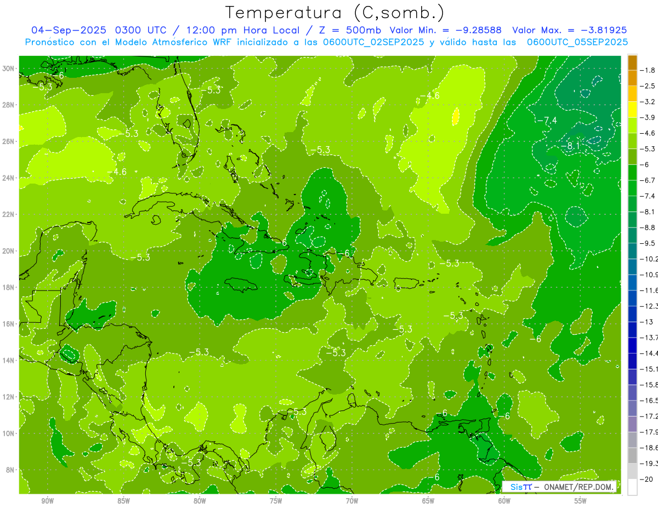Click the white swatch below the -20 label
Image resolution: width=658 pixels, height=508 pixels.
[x=632, y=487]
